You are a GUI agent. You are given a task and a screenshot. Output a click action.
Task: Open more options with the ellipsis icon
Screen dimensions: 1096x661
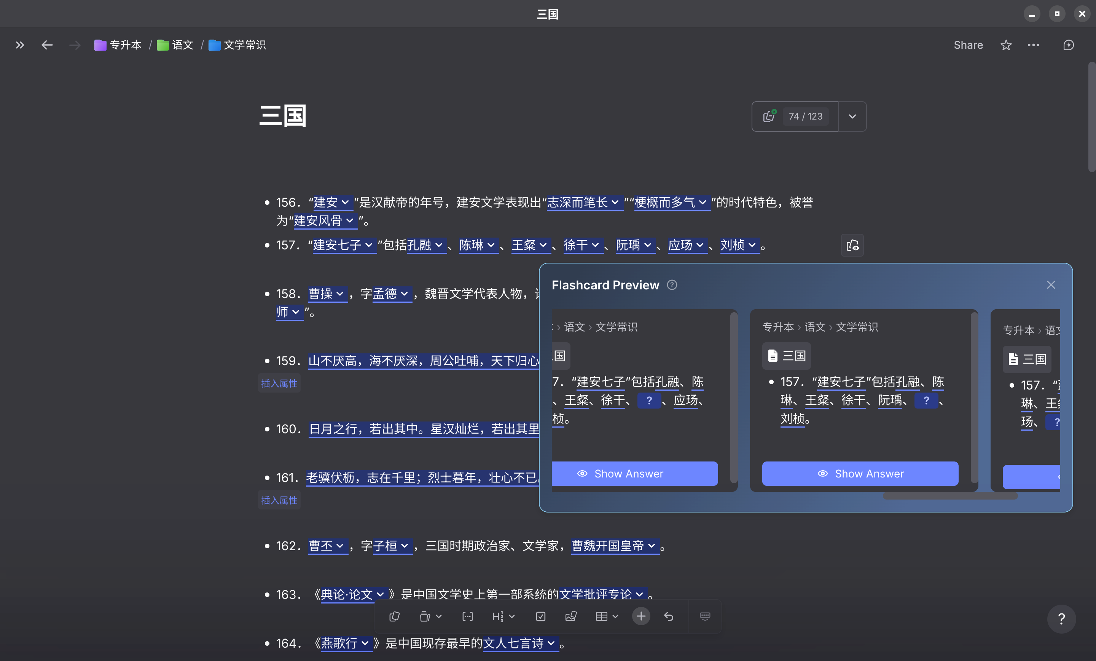click(1033, 45)
